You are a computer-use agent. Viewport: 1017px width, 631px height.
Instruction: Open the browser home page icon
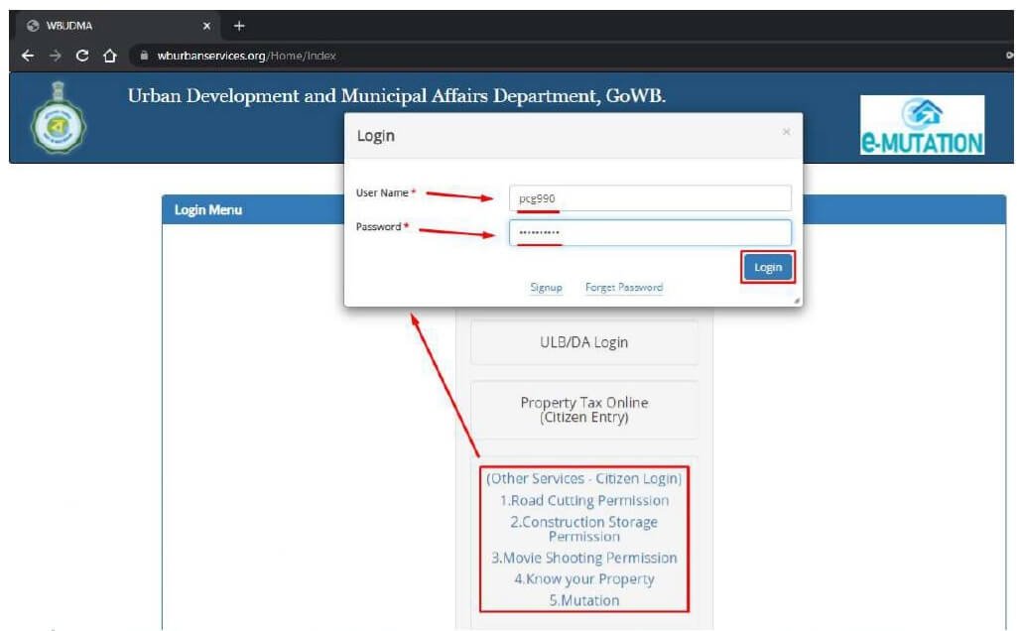(x=109, y=56)
